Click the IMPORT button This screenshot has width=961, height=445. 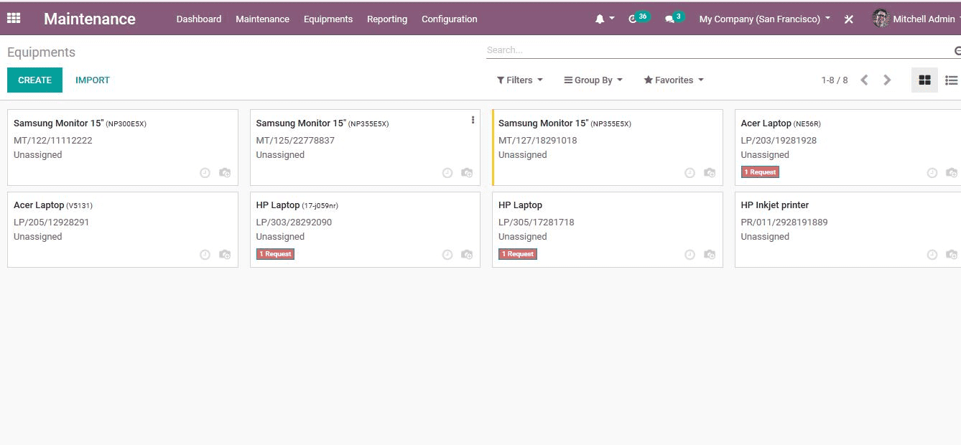click(93, 80)
